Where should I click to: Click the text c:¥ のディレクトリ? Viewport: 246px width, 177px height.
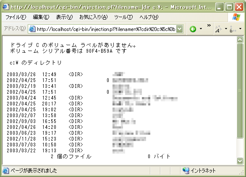(35, 63)
